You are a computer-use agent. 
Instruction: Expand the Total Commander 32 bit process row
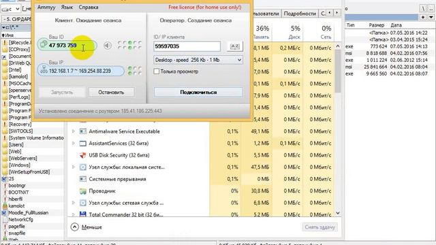(74, 214)
